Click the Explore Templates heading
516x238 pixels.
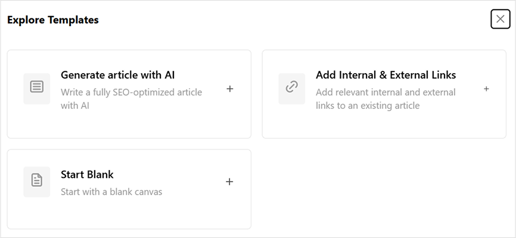(x=53, y=20)
